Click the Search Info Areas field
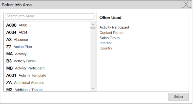The height and width of the screenshot is (105, 193). (50, 16)
